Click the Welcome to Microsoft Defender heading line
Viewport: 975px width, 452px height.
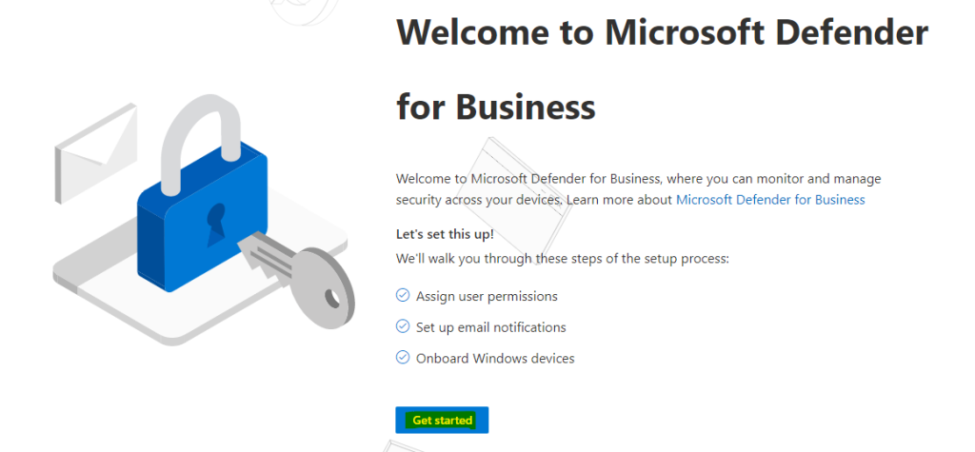point(663,31)
